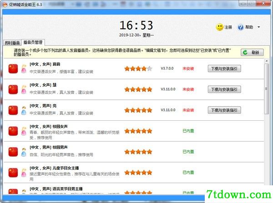Select the [中文，男声] 校园男声 title
The height and width of the screenshot is (203, 273).
coord(49,148)
